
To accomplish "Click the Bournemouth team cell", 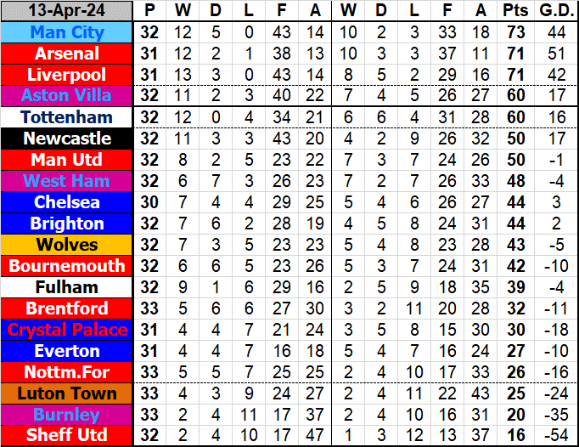I will click(67, 266).
